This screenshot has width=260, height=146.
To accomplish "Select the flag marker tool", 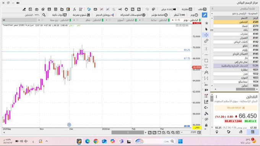I will point(206,90).
